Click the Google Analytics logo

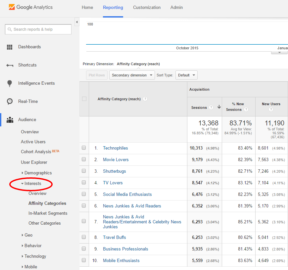30,7
